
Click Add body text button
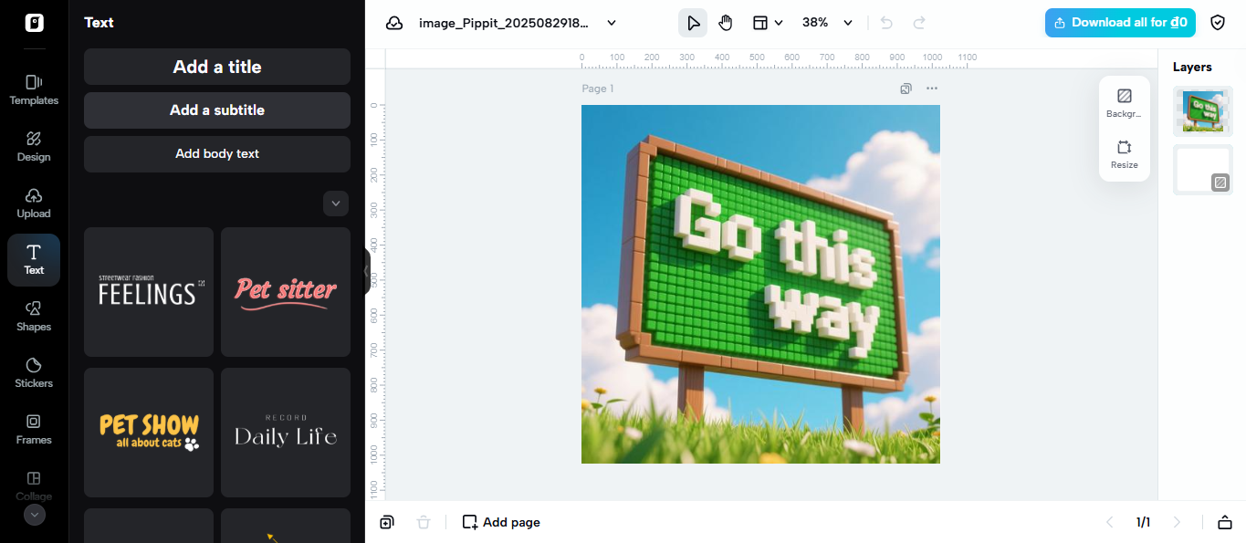click(217, 154)
